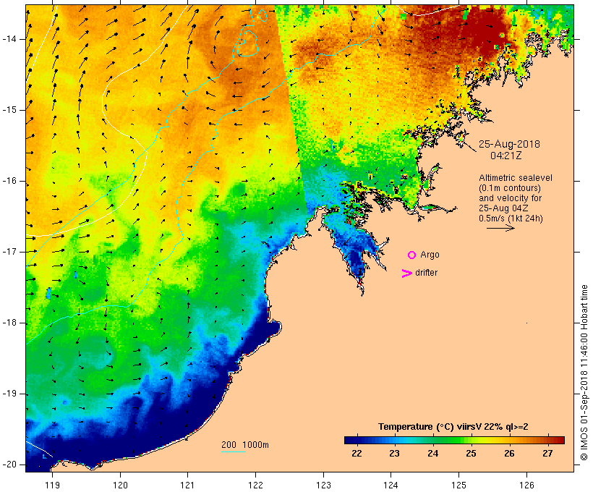Click the longitude axis label 123
Screen dimensions: 593x492
(x=323, y=485)
